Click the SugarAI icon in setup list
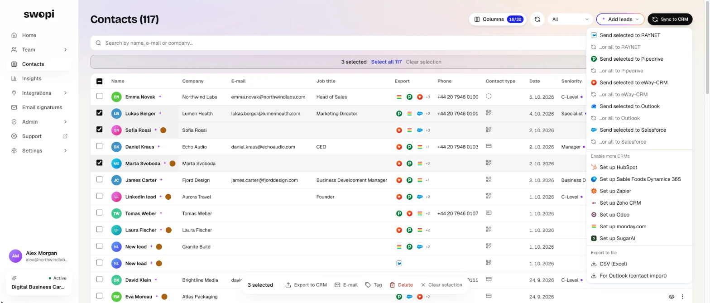This screenshot has width=710, height=303. (x=594, y=238)
